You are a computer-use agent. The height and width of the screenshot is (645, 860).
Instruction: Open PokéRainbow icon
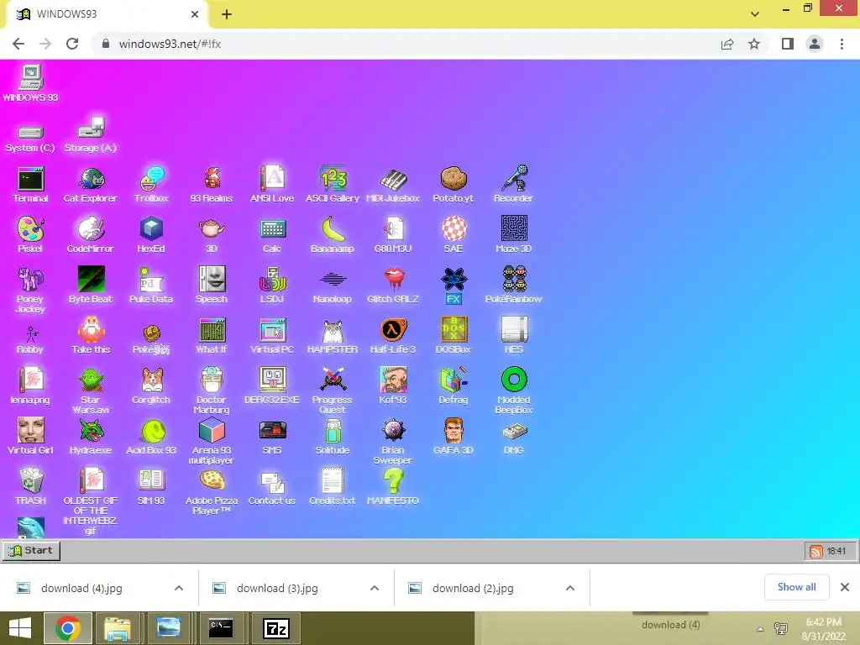514,286
